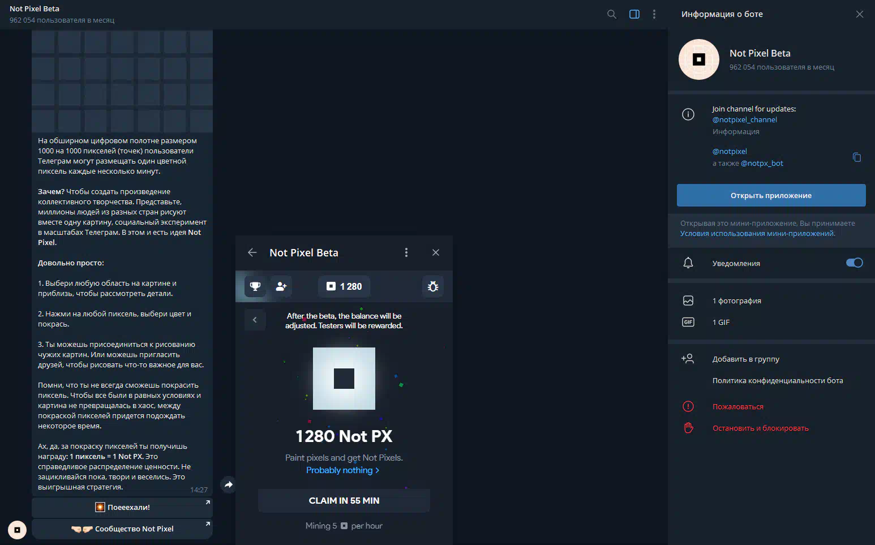
Task: Click the large Not Pixel square logo
Action: tap(344, 379)
